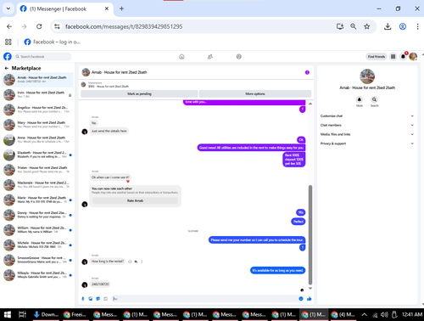Screen dimensions: 424x321
Task: Open the notifications bell with red badge
Action: [x=403, y=57]
